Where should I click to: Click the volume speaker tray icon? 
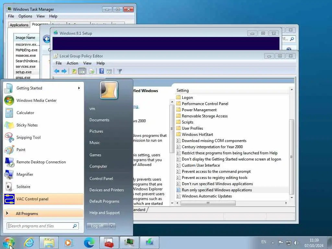click(x=296, y=243)
